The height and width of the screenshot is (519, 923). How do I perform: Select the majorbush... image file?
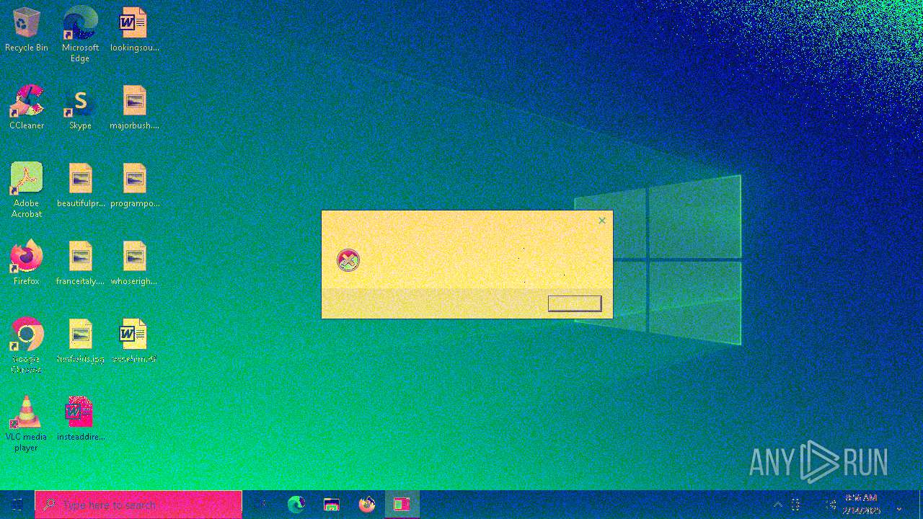point(134,108)
